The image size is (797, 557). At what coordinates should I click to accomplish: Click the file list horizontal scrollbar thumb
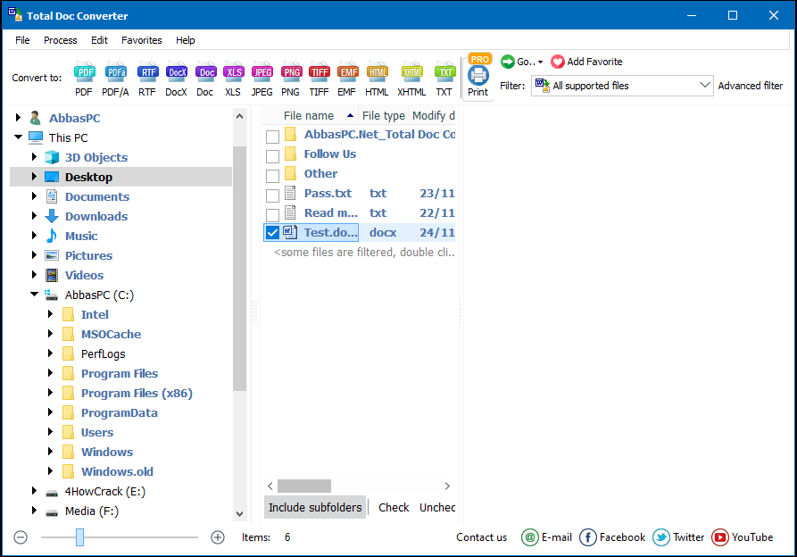pos(304,486)
